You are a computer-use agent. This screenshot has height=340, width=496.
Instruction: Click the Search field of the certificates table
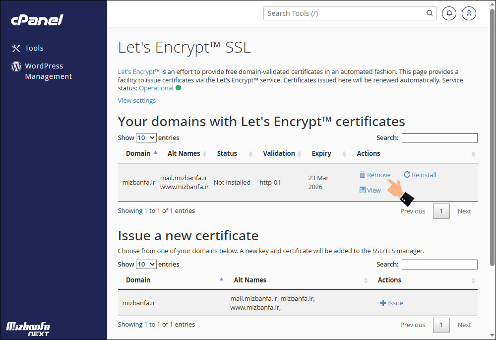pos(439,137)
